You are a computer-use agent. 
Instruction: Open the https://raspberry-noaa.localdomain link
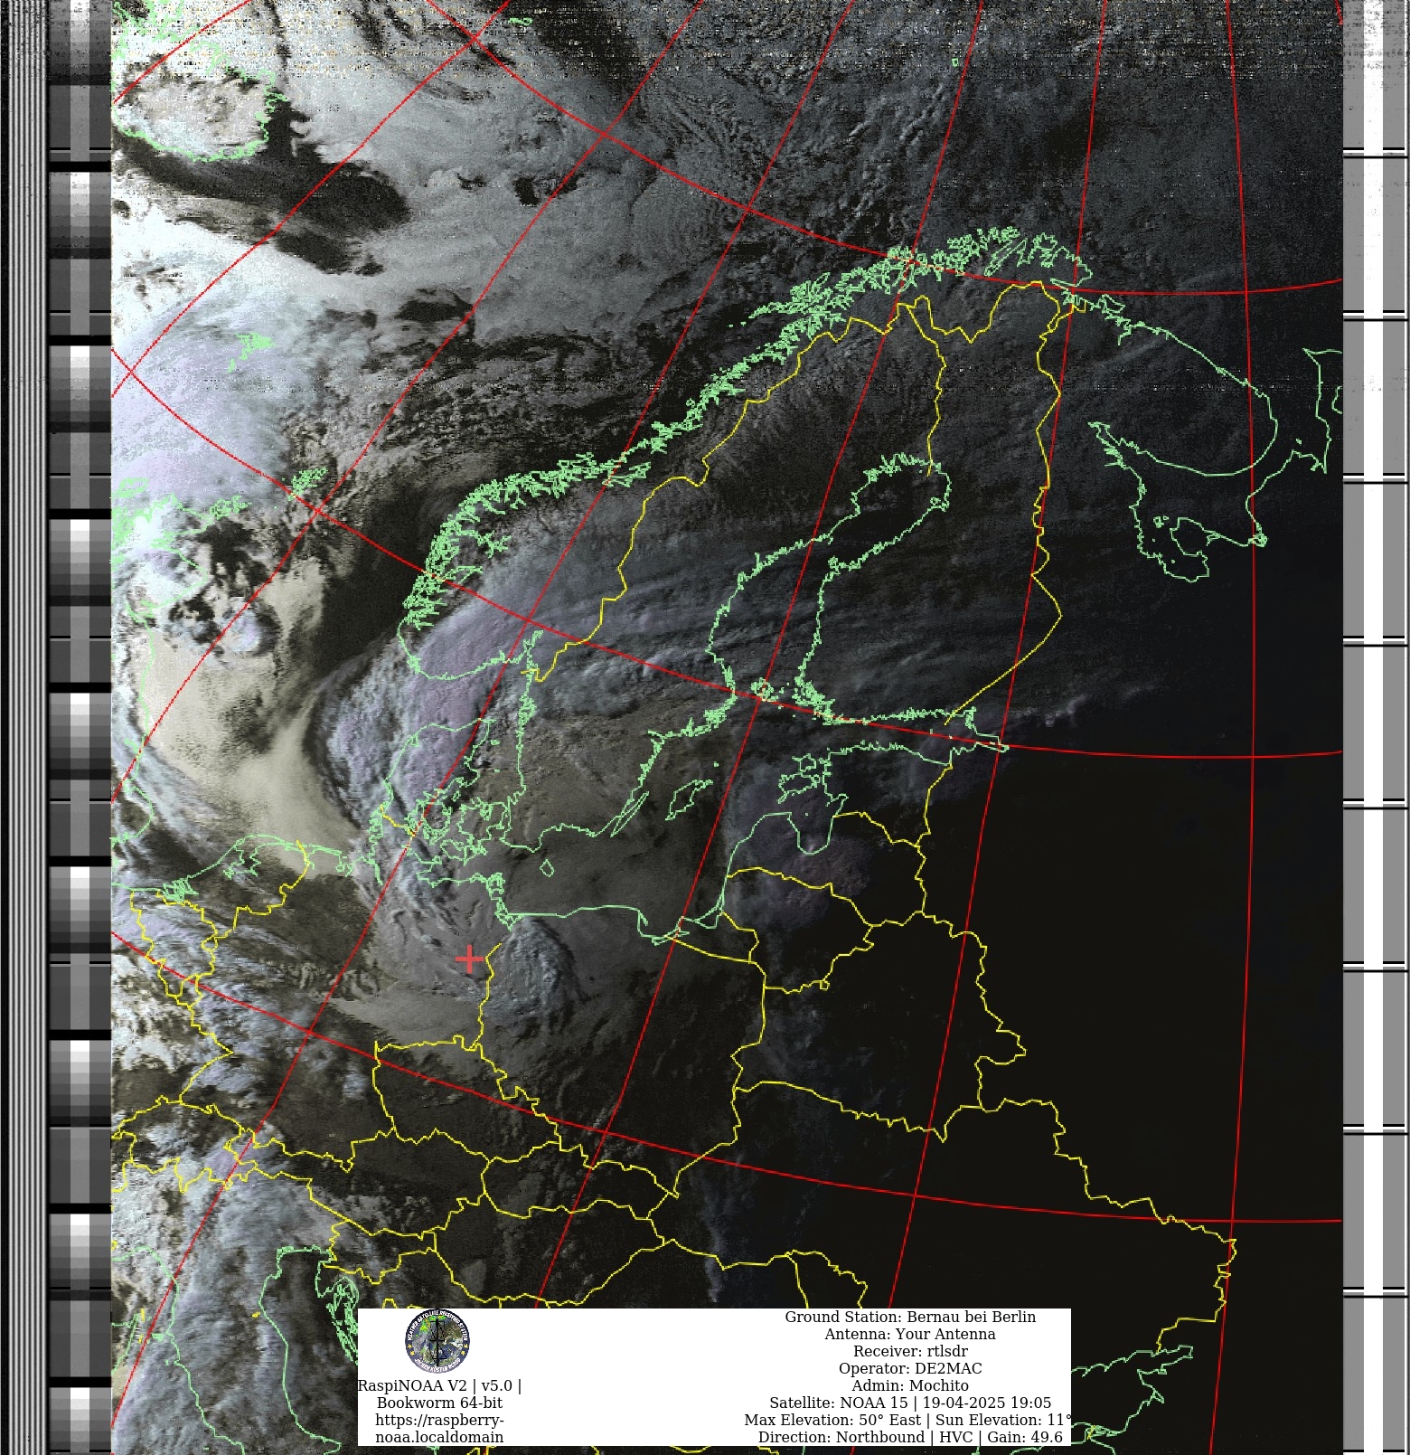[x=439, y=1428]
